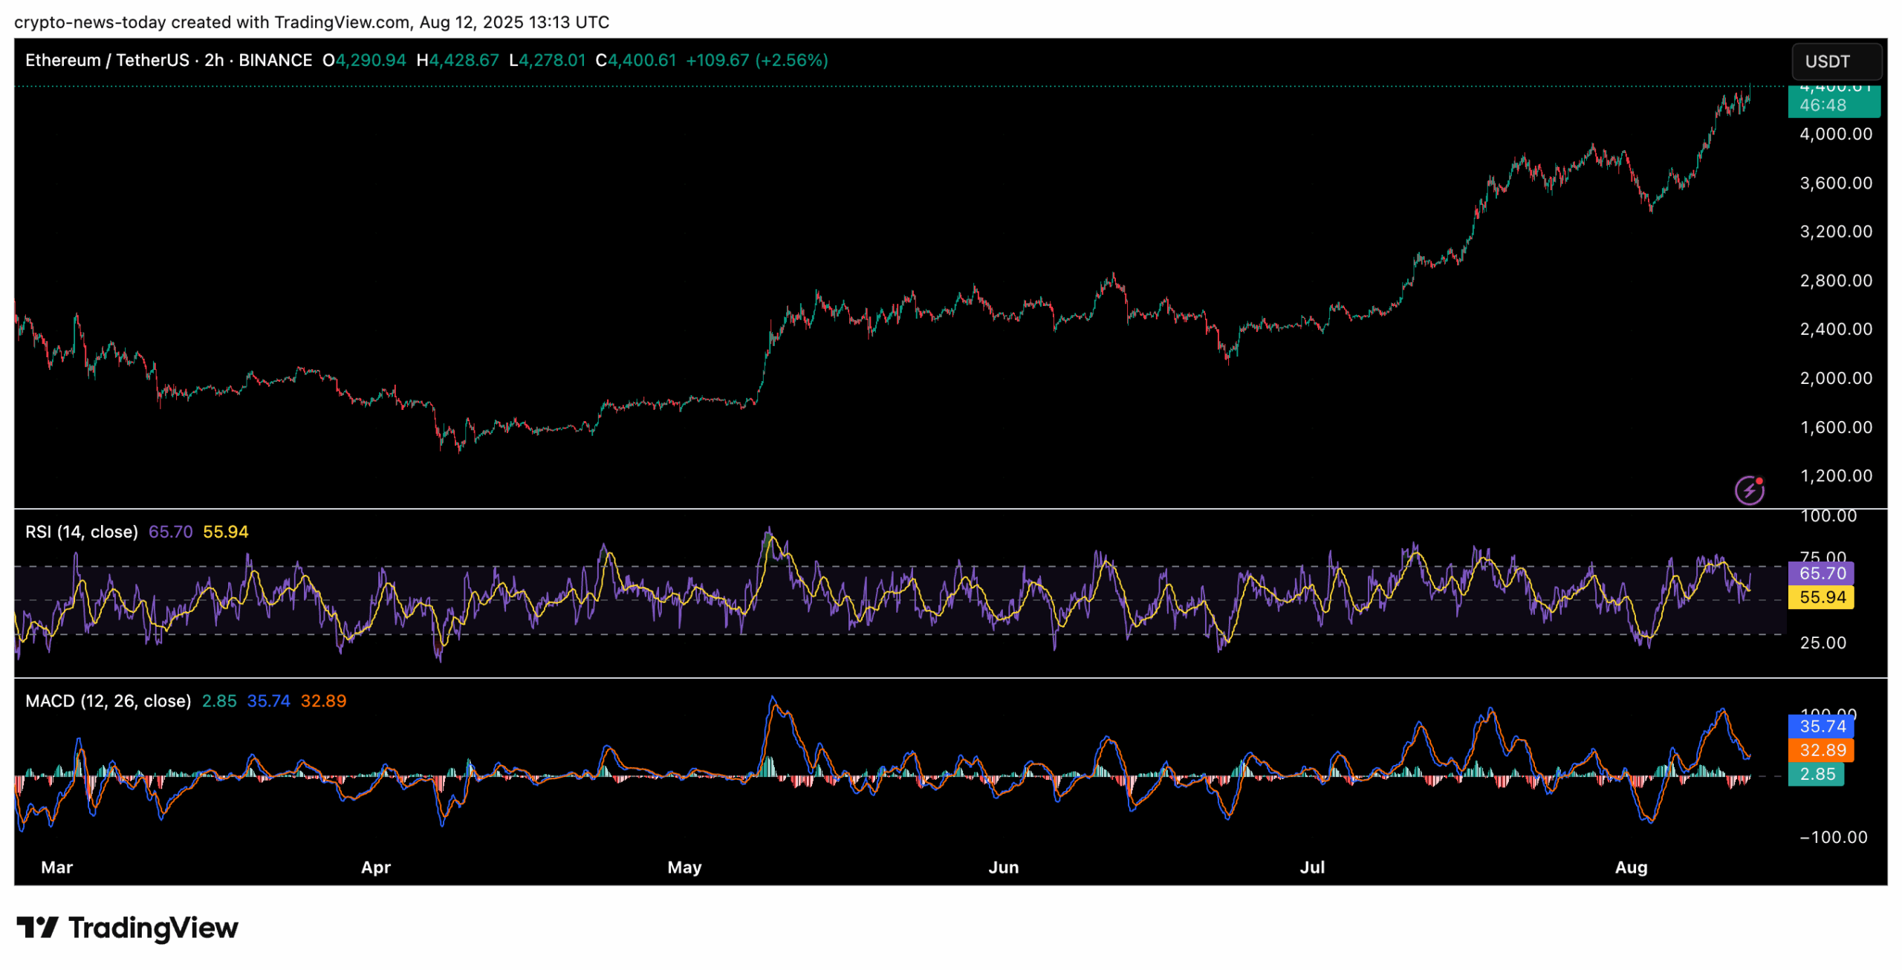Click the purple RSI value tag 65.70
The width and height of the screenshot is (1902, 970).
click(1822, 573)
